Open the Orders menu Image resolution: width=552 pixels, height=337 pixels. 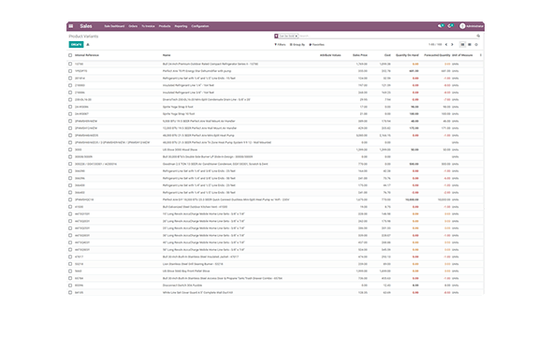point(133,26)
